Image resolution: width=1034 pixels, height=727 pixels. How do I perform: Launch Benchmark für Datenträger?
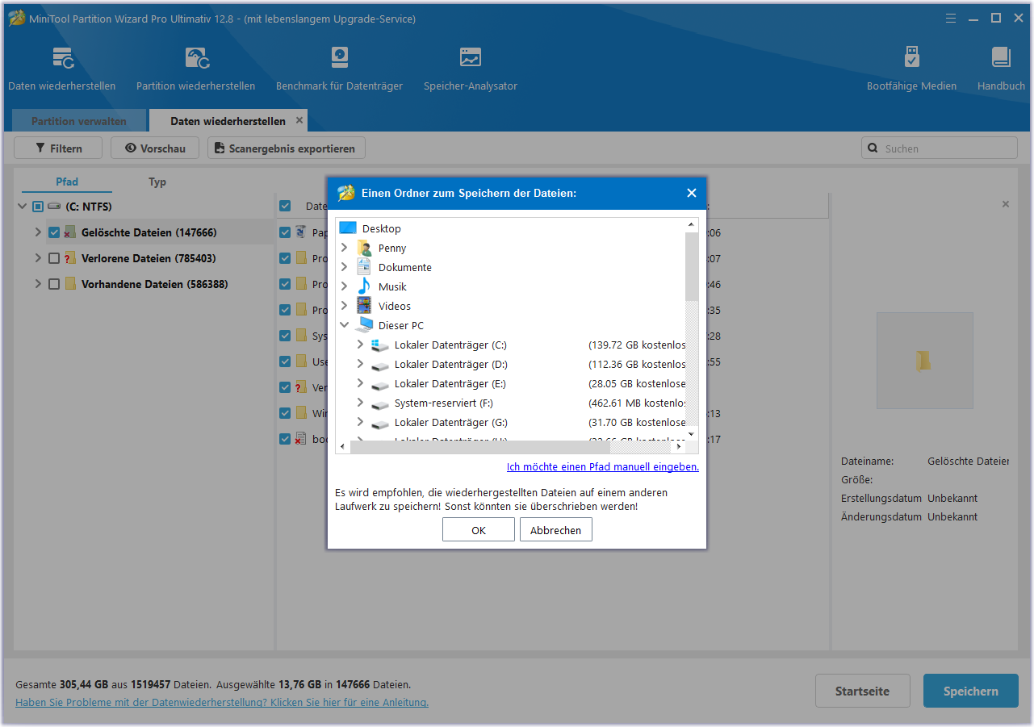[339, 58]
